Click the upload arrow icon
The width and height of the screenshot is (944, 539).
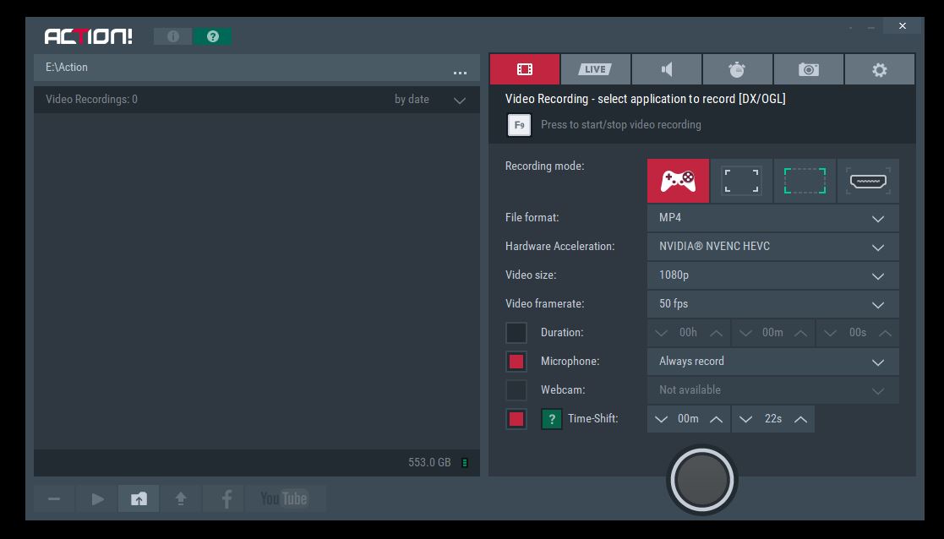(181, 498)
